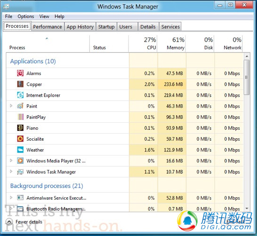Click the Internet Explorer icon
Image resolution: width=257 pixels, height=236 pixels.
point(20,95)
